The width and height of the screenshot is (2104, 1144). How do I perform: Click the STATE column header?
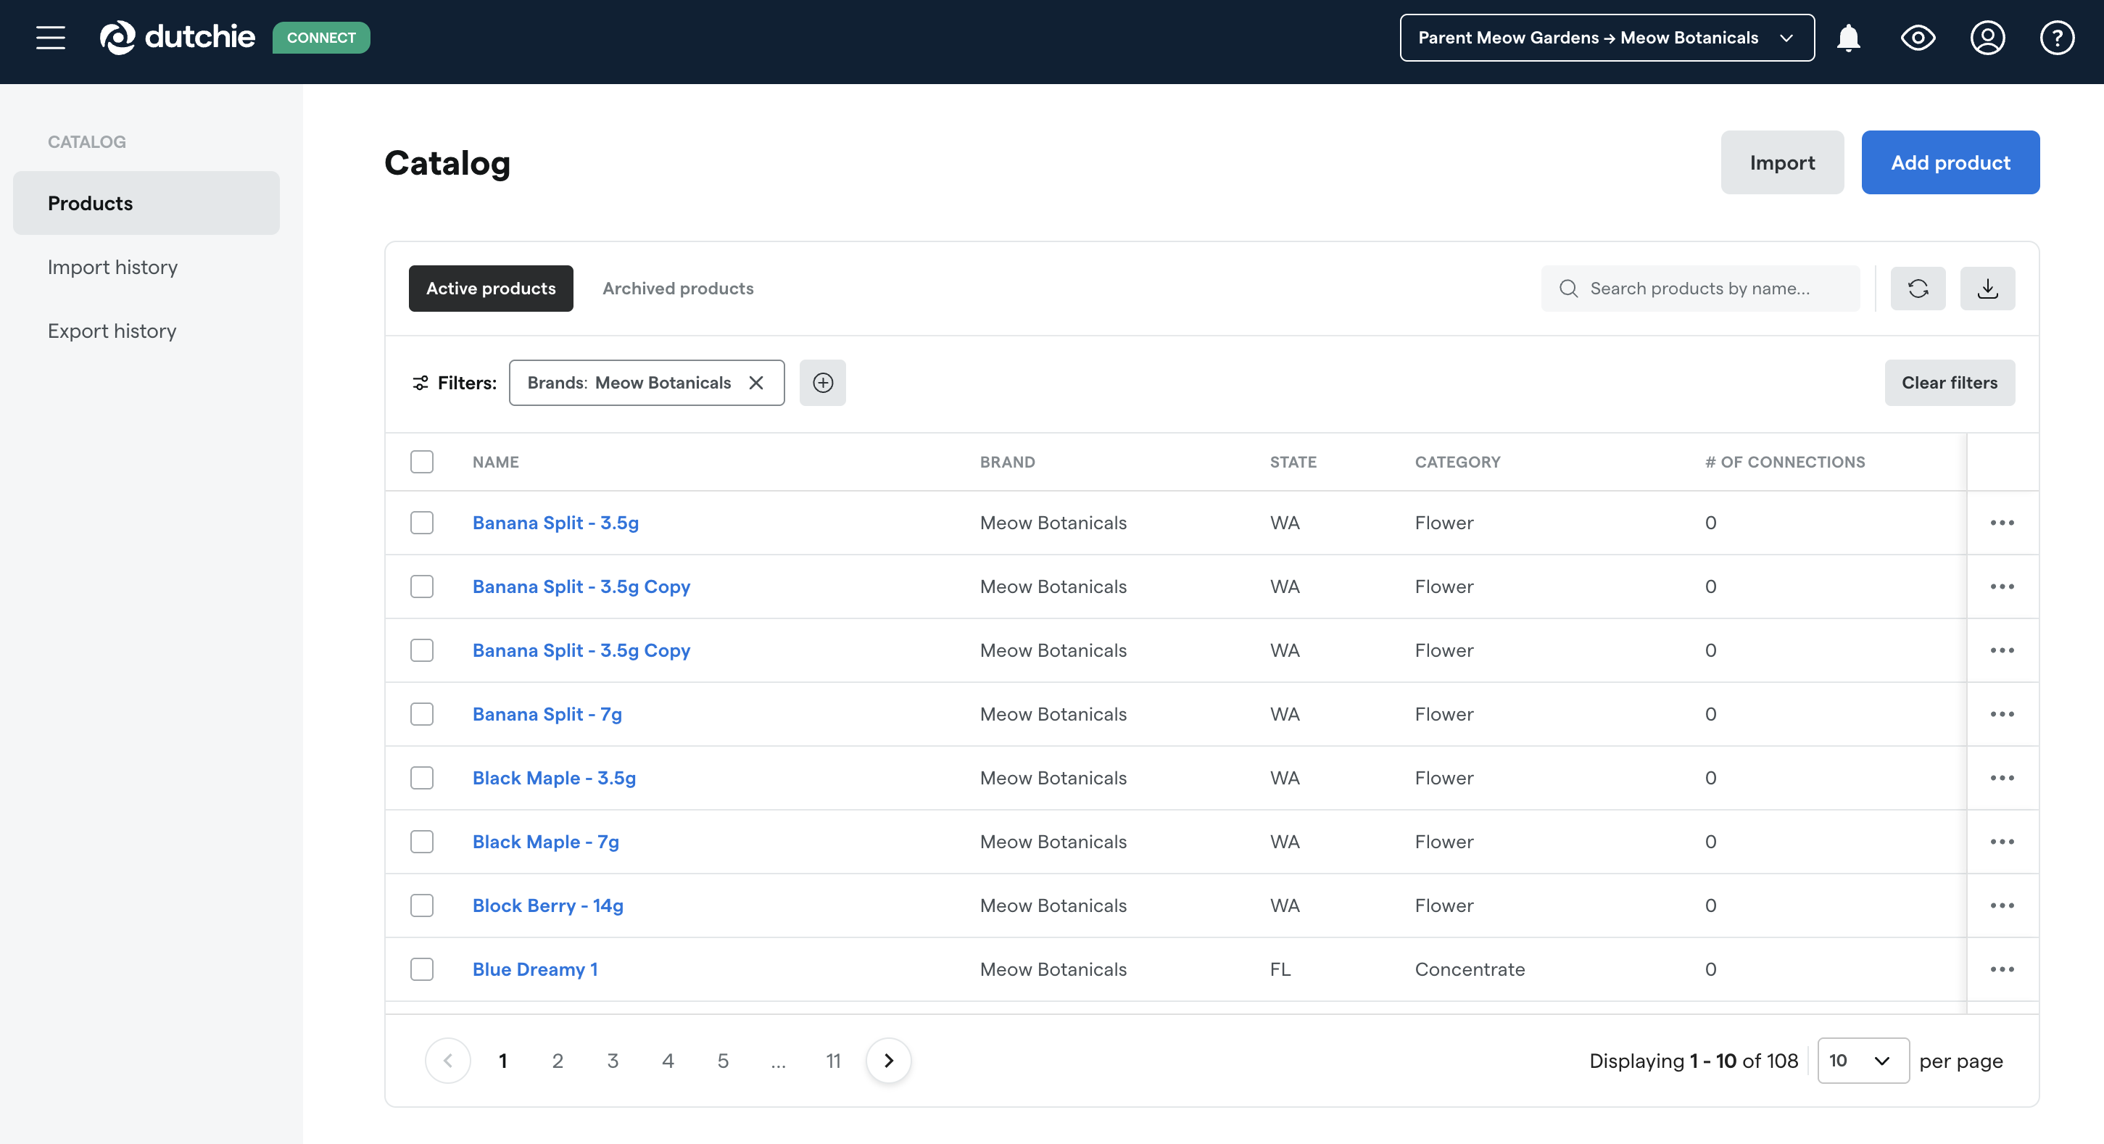pos(1293,463)
